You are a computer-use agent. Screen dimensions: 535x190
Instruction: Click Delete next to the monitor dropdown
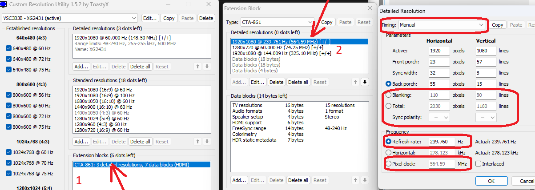click(206, 18)
